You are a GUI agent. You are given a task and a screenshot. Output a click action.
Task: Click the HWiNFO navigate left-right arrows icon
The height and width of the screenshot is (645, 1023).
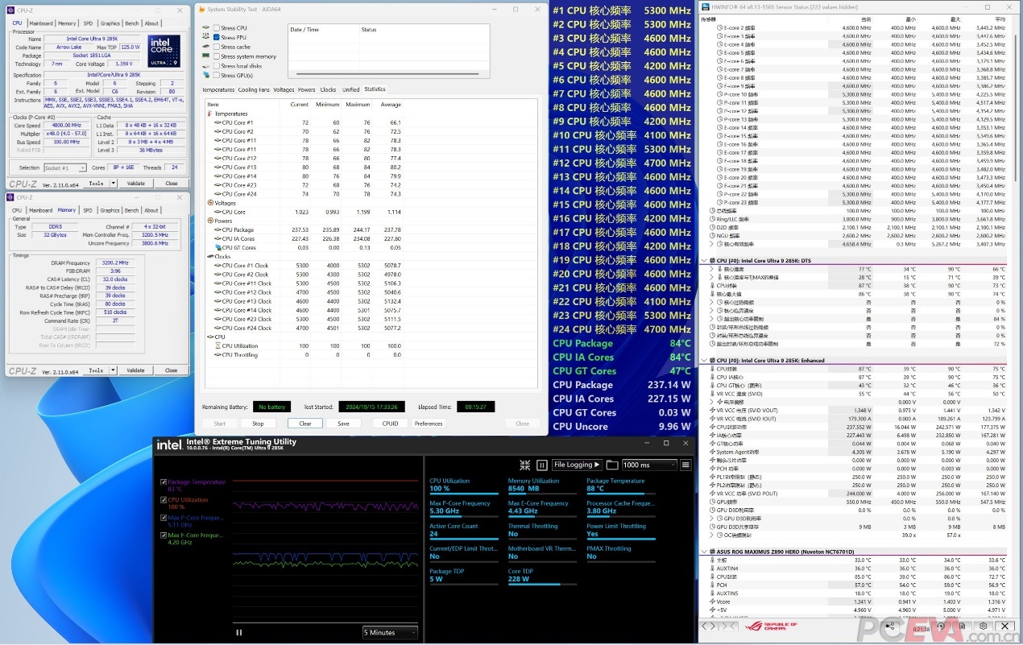click(x=709, y=626)
